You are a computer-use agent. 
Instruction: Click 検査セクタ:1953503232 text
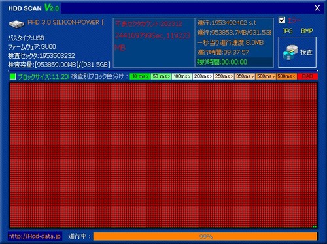coord(41,56)
